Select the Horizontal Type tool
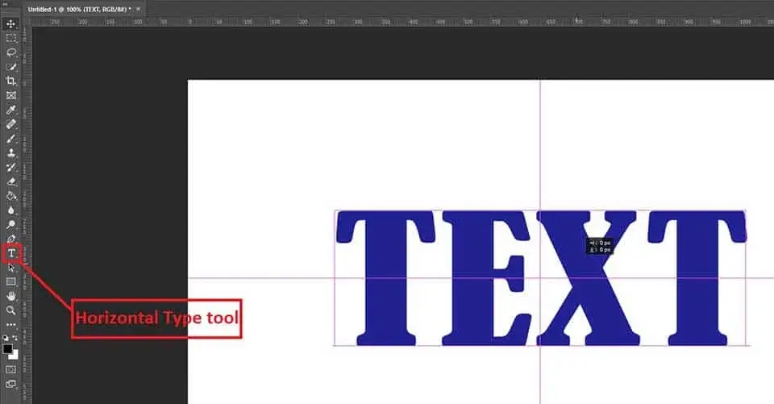 (x=11, y=253)
